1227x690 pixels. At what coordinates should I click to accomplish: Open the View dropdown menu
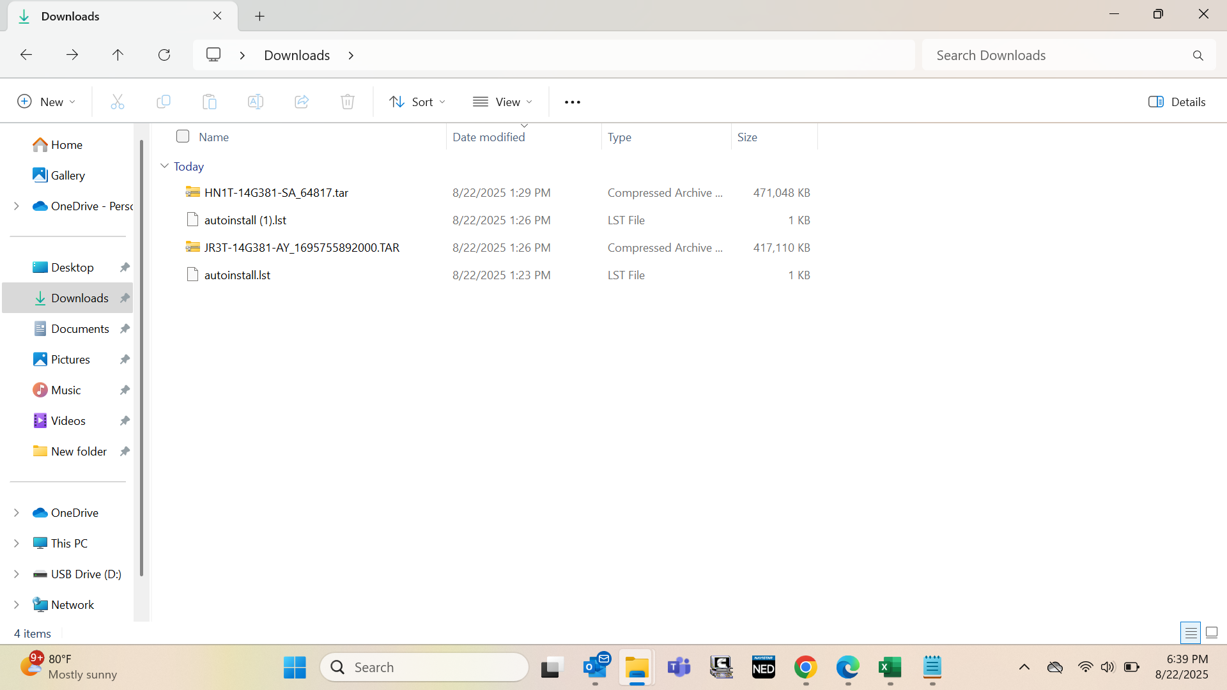coord(502,102)
